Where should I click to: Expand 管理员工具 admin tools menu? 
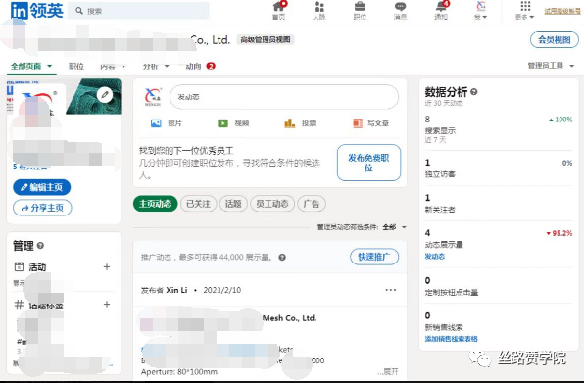551,66
